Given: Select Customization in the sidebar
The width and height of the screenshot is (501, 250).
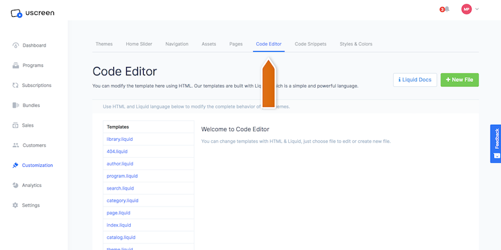Looking at the screenshot, I should pos(37,165).
